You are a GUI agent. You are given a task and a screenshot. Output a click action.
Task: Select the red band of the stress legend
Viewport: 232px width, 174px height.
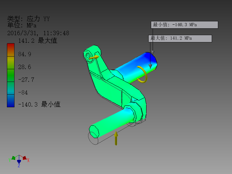pos(11,50)
